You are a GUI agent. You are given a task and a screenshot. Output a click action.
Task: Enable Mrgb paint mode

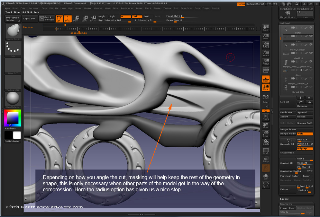[101, 16]
